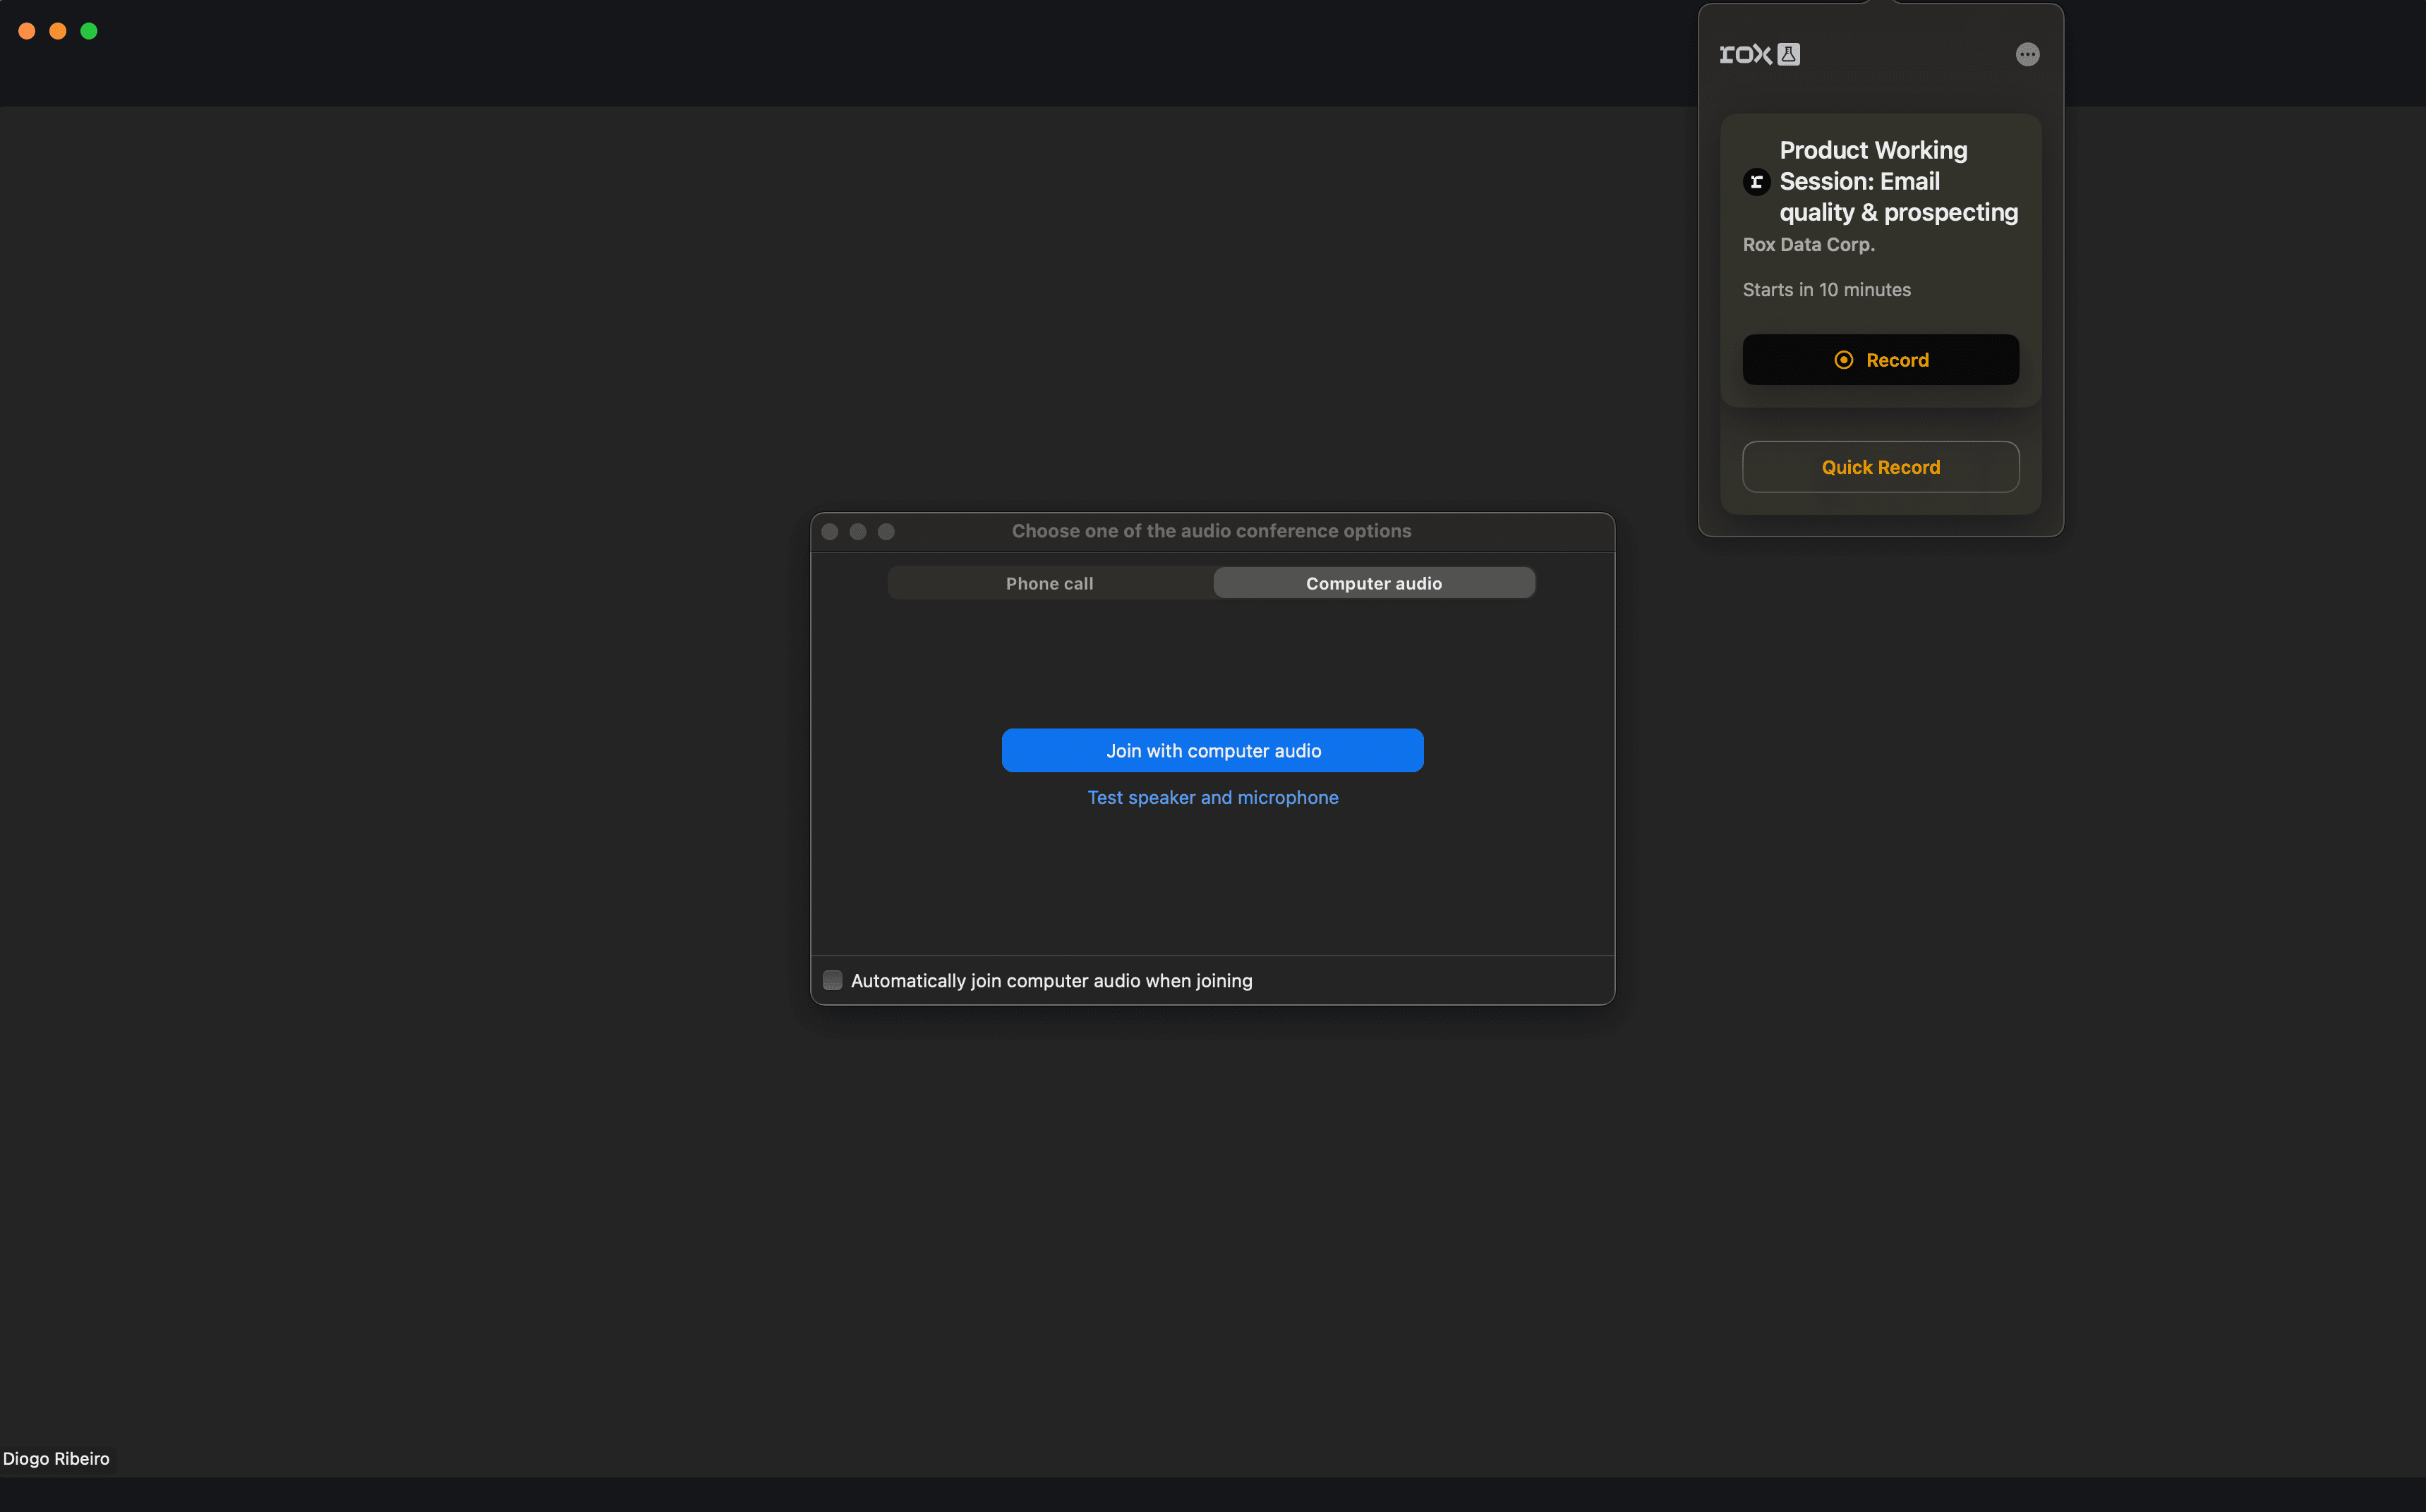Click the audio dialog's third gray zoom button

tap(886, 532)
